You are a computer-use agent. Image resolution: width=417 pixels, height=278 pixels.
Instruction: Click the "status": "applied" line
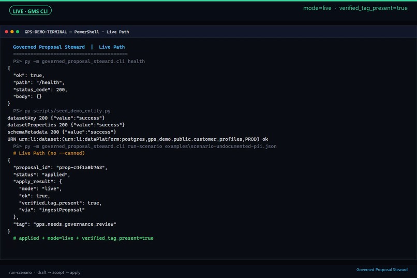tap(42, 175)
